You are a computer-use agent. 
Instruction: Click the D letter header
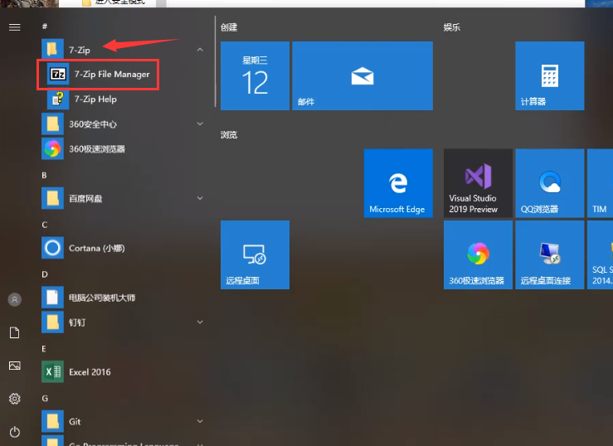pos(45,274)
